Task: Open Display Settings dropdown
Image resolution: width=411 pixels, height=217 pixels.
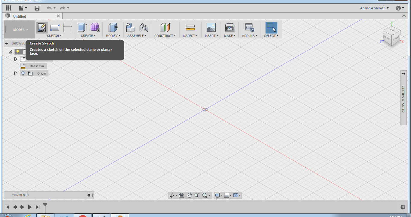Action: click(218, 195)
